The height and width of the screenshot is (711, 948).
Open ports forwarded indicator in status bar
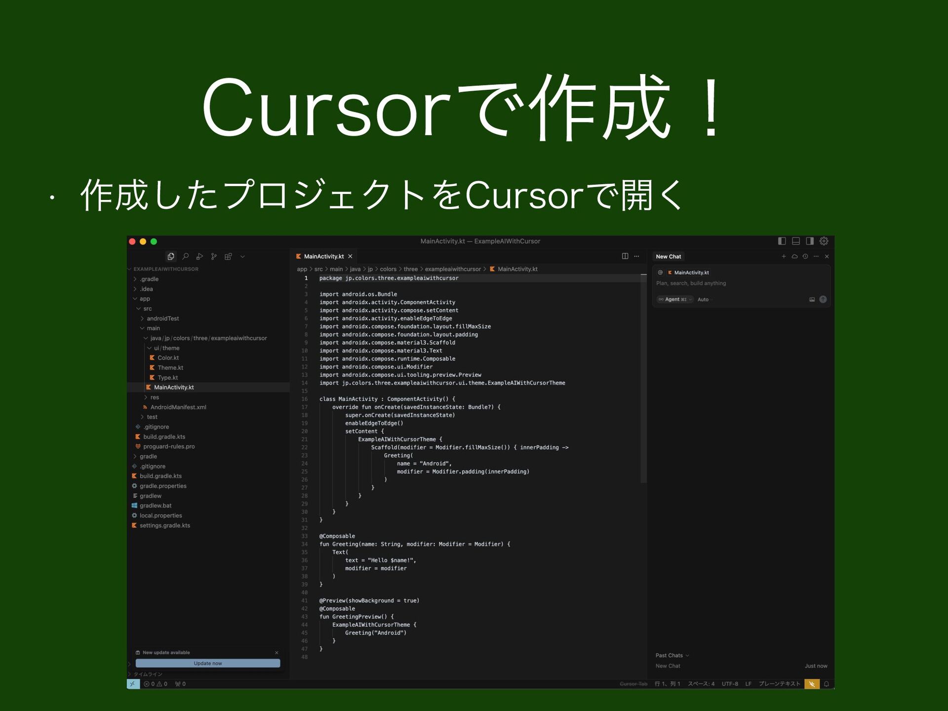[180, 684]
